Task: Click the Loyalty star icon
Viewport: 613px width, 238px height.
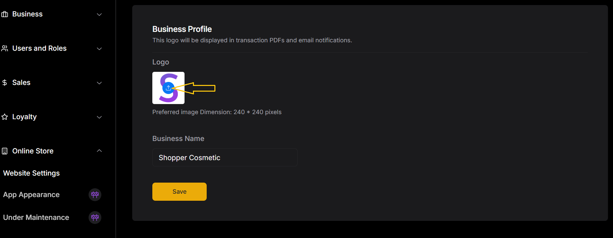Action: tap(5, 117)
